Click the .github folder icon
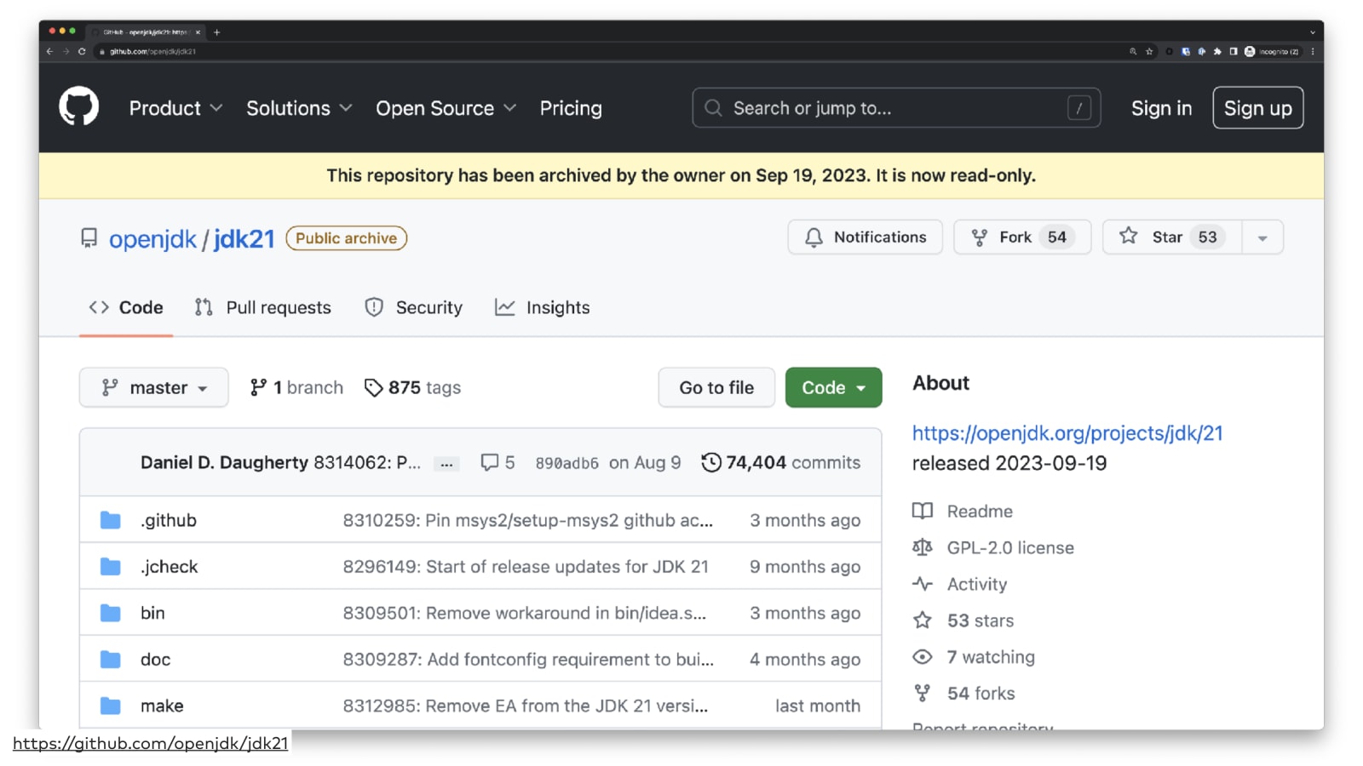The image size is (1363, 766). (111, 520)
